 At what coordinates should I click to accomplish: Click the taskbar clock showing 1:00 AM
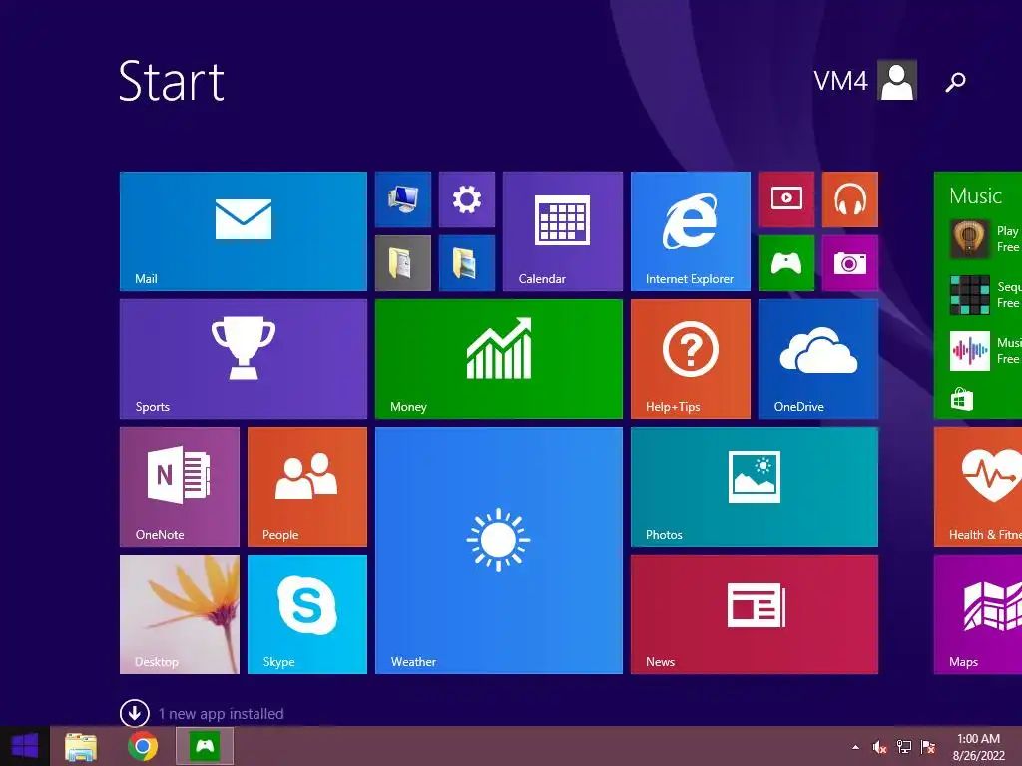tap(979, 747)
